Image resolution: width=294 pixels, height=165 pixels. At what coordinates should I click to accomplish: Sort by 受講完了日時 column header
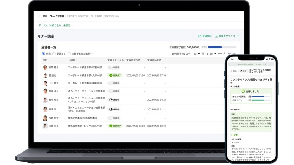pos(133,60)
